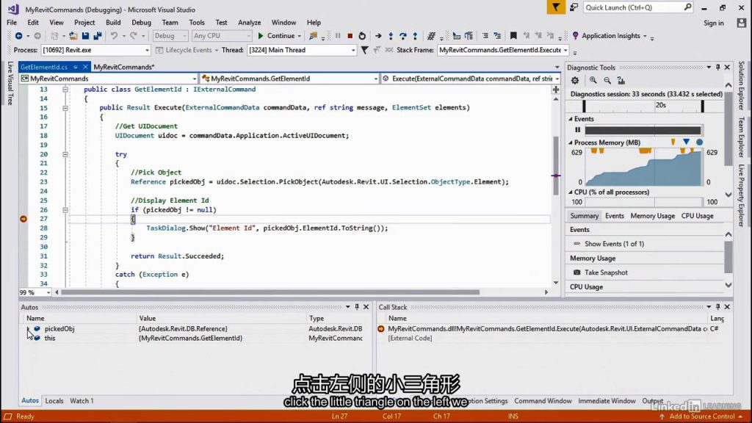Viewport: 752px width, 423px height.
Task: Toggle pin on the Call Stack panel
Action: pos(718,307)
